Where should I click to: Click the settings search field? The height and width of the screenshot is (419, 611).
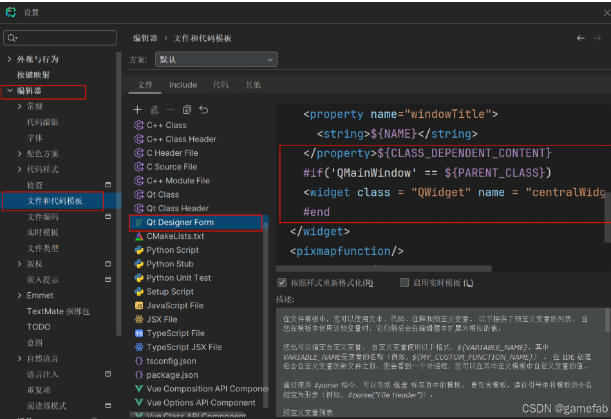click(60, 37)
